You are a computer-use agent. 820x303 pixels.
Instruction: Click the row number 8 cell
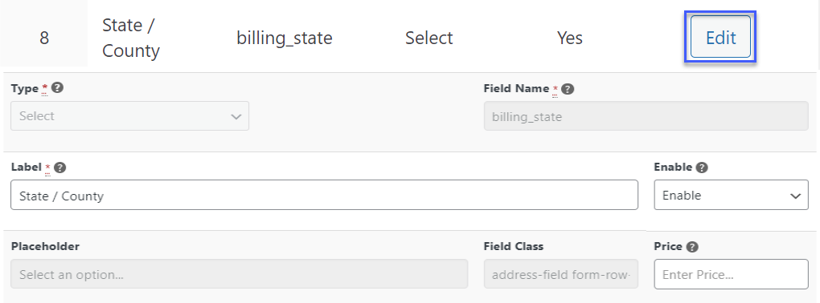click(44, 38)
